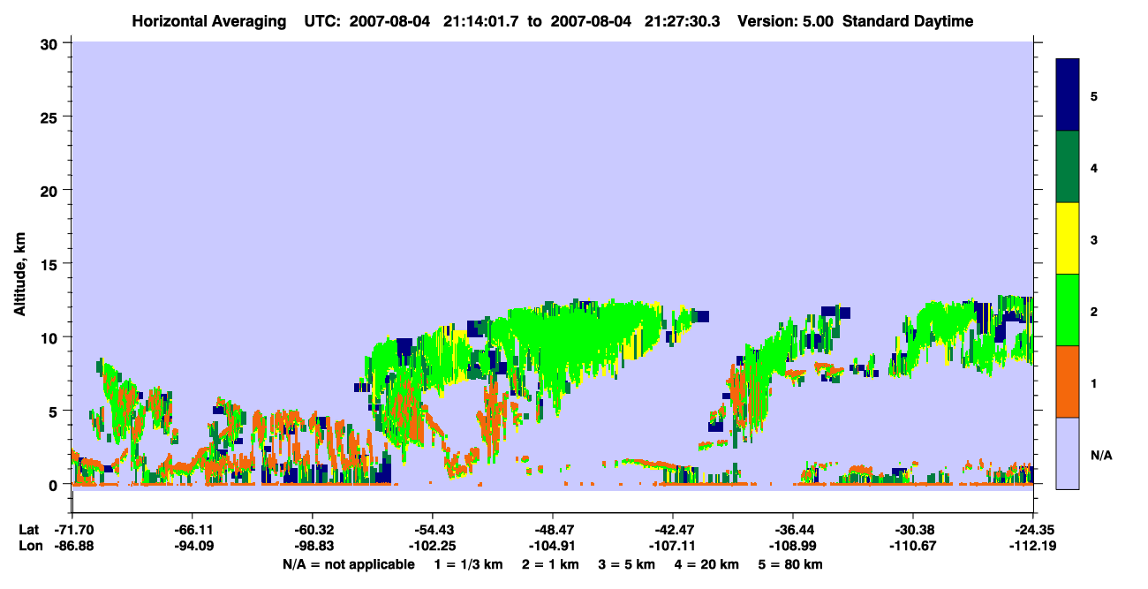Click latitude value -66.11
Image resolution: width=1148 pixels, height=589 pixels.
193,529
